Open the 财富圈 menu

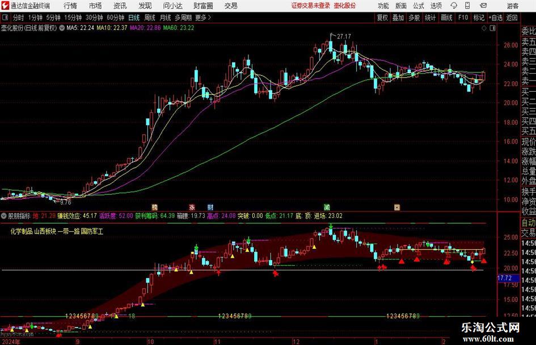pyautogui.click(x=203, y=6)
